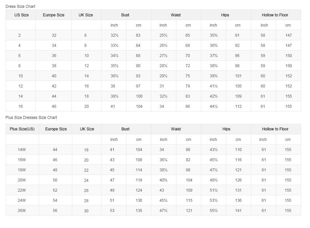Select the 32½ bust inch value
The width and height of the screenshot is (310, 228).
pyautogui.click(x=114, y=35)
